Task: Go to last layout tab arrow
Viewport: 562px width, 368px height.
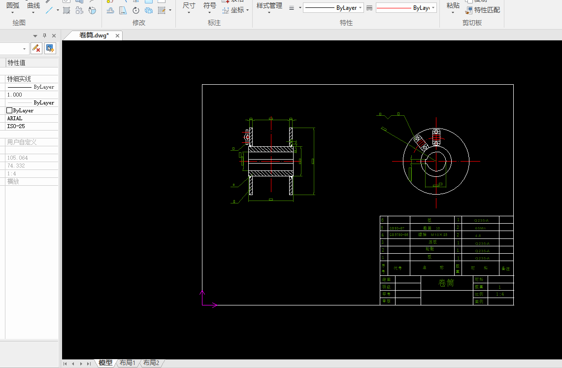Action: (89, 364)
